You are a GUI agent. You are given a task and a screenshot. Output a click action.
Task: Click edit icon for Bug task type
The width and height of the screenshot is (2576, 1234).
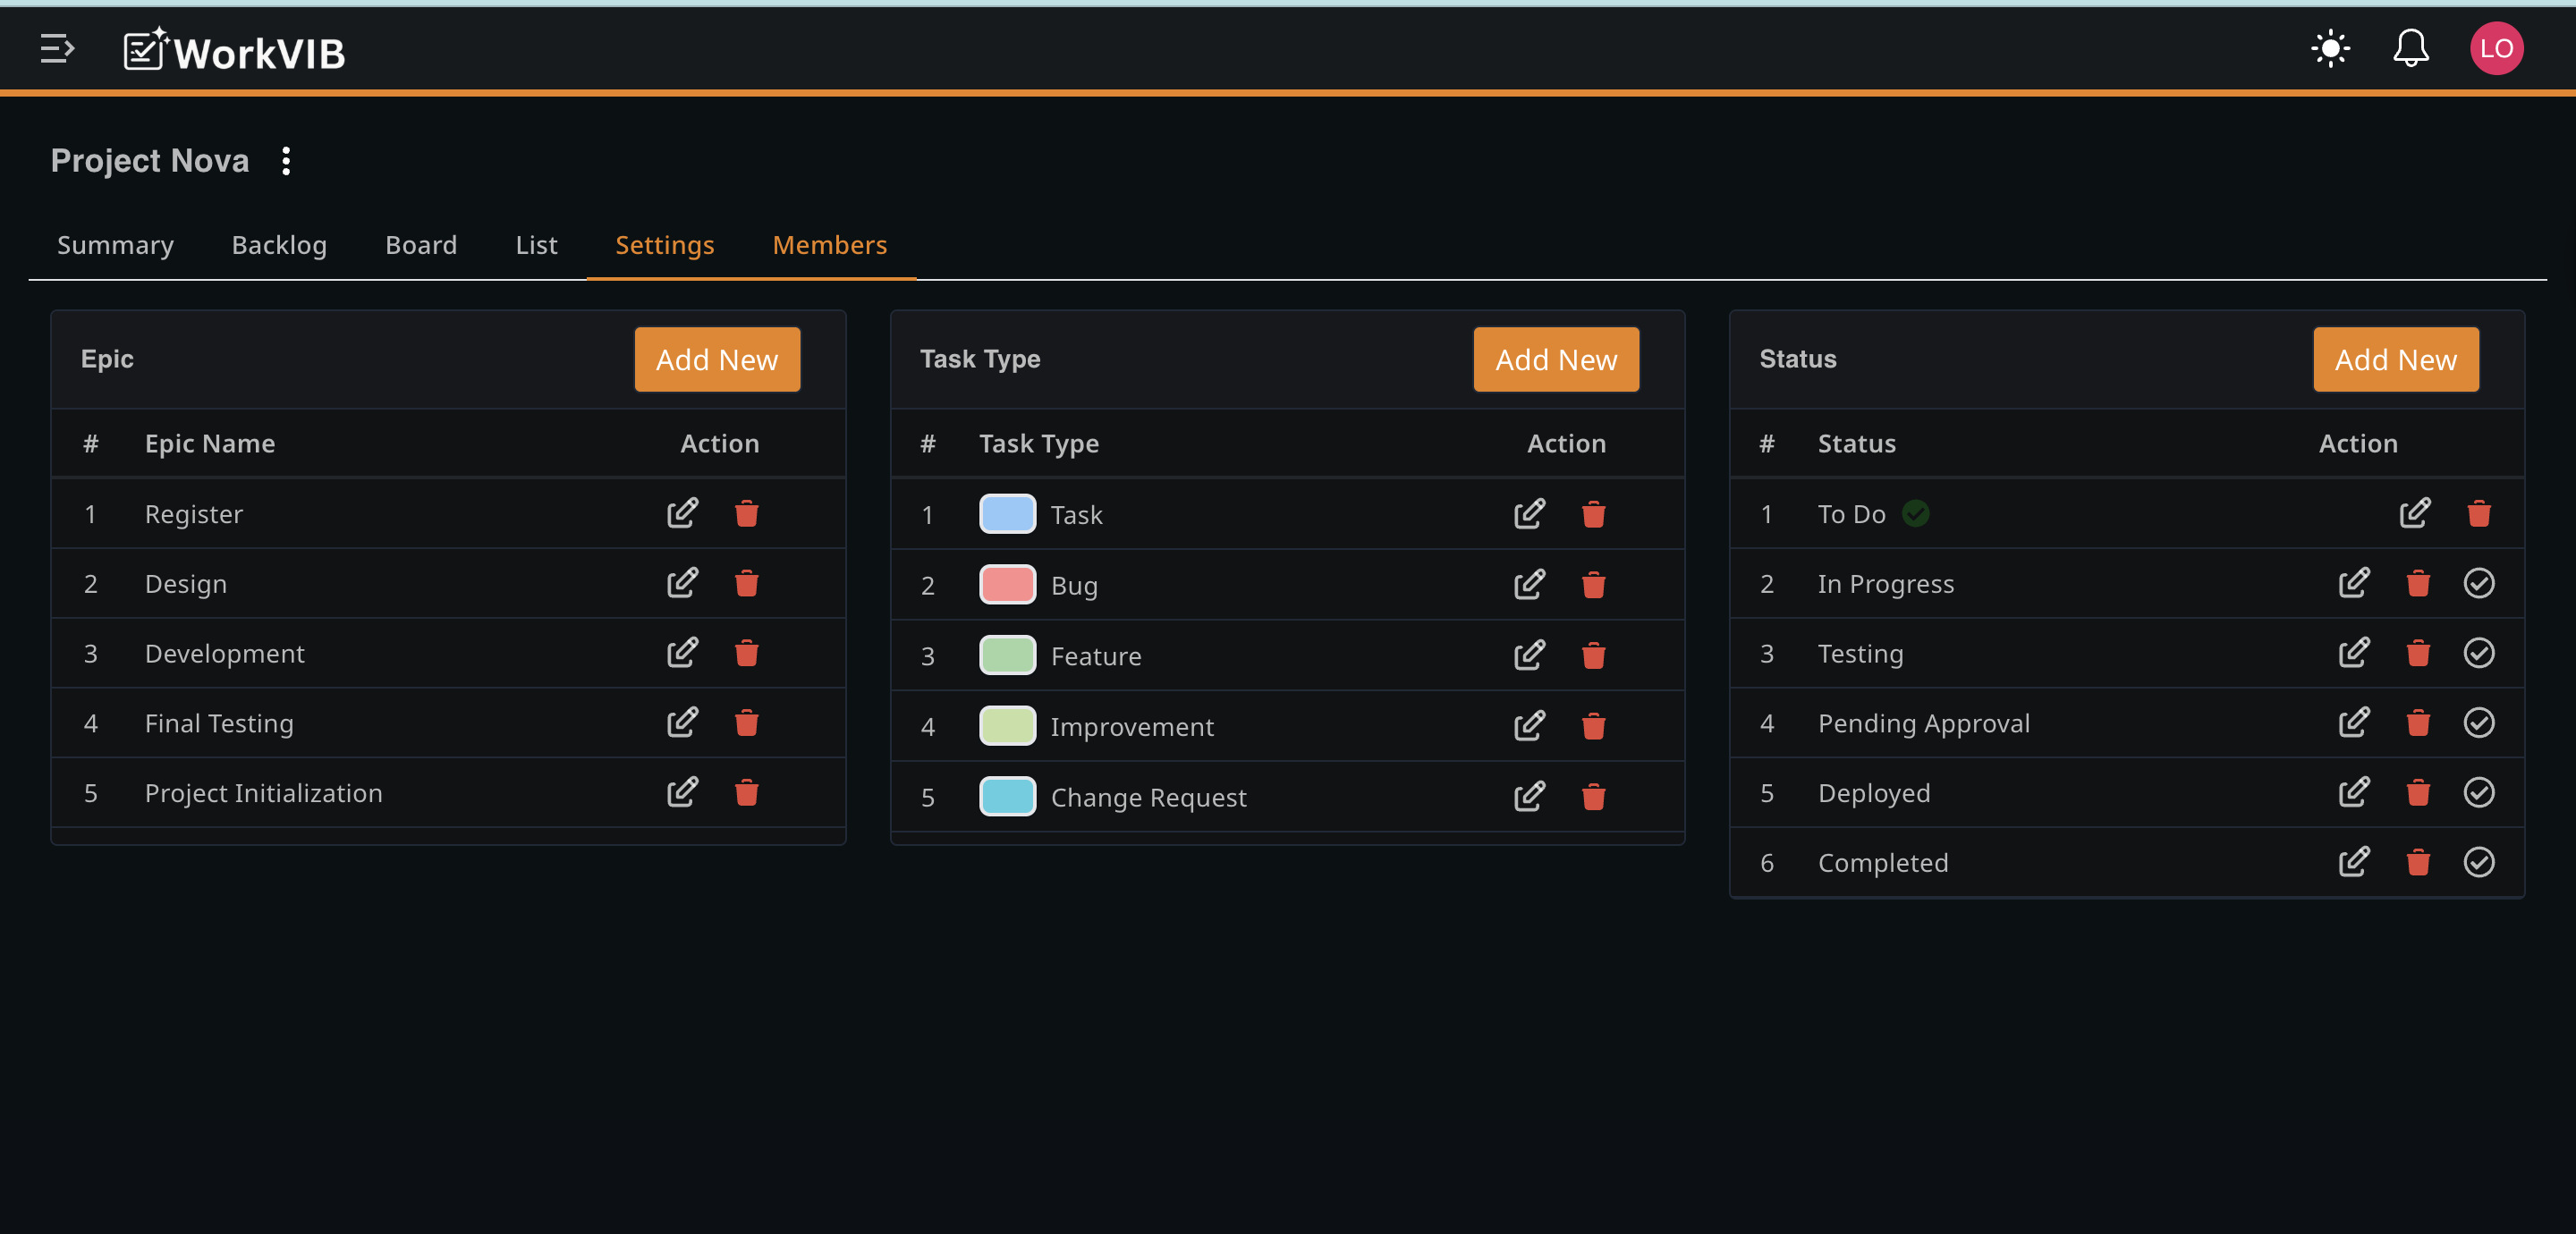[1529, 584]
